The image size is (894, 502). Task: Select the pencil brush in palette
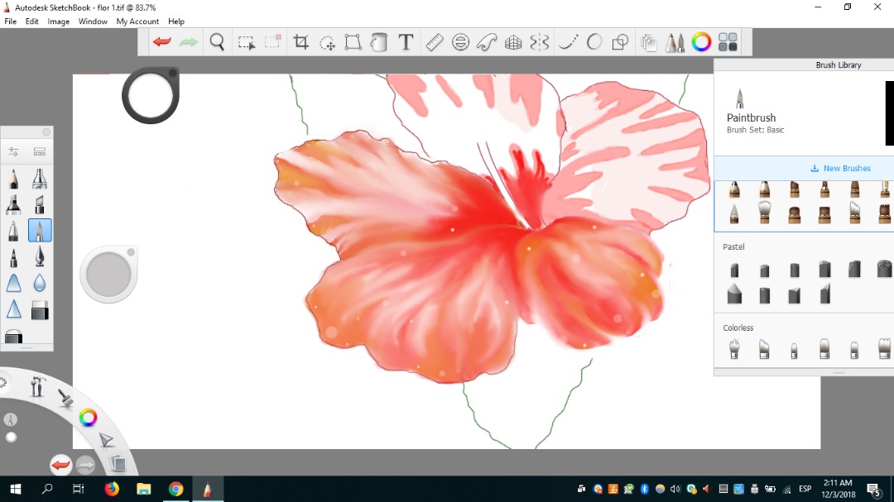(x=14, y=179)
